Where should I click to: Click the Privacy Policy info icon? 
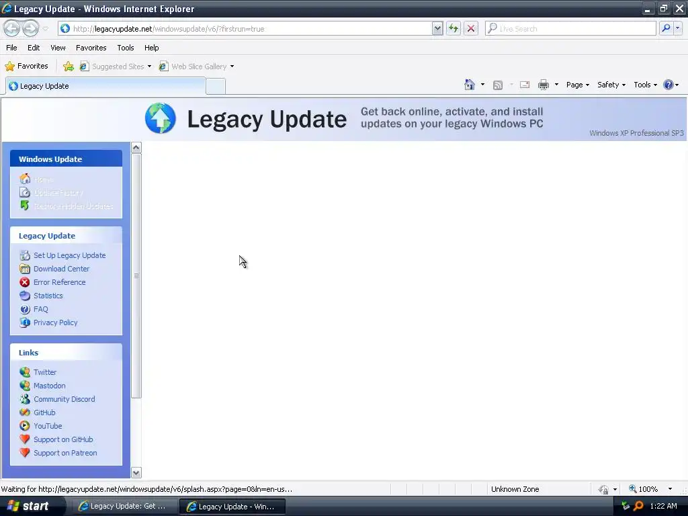click(25, 322)
